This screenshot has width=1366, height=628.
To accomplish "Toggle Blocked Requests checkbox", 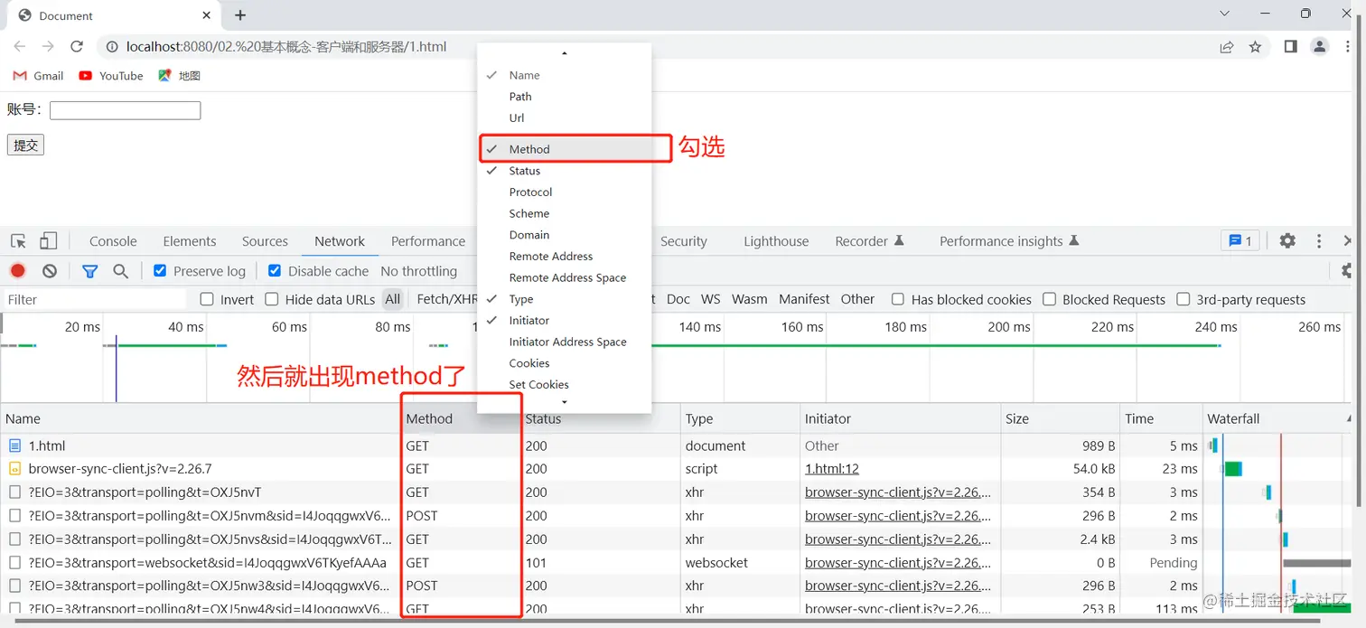I will (1049, 299).
